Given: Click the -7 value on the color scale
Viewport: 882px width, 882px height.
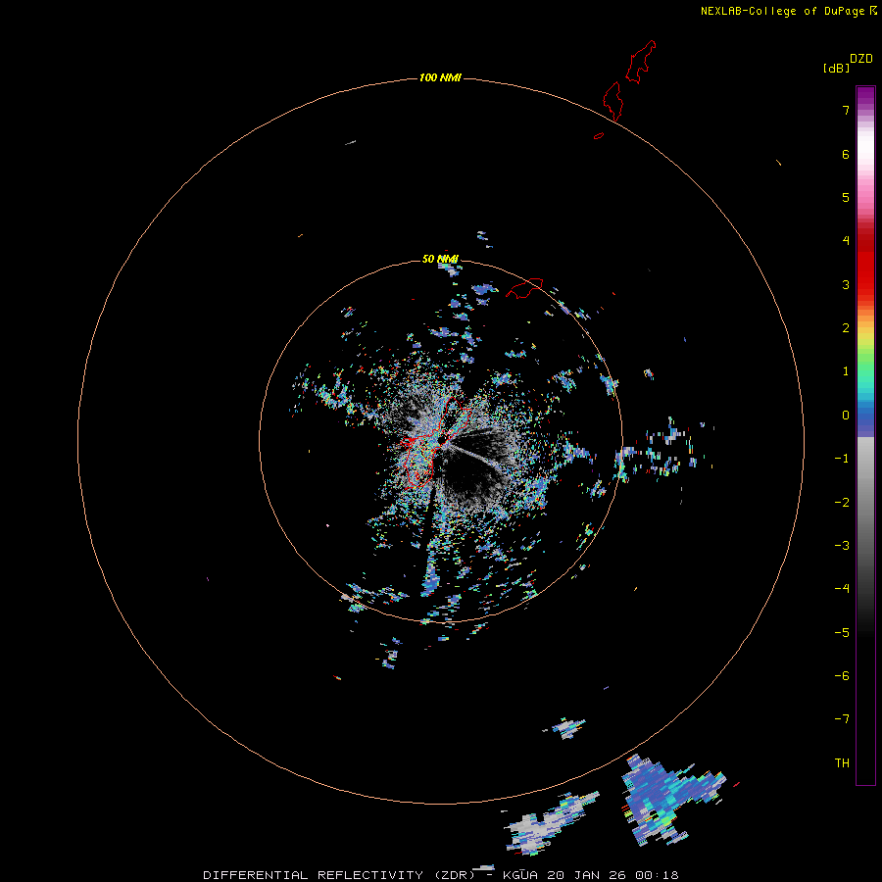Looking at the screenshot, I should 842,719.
